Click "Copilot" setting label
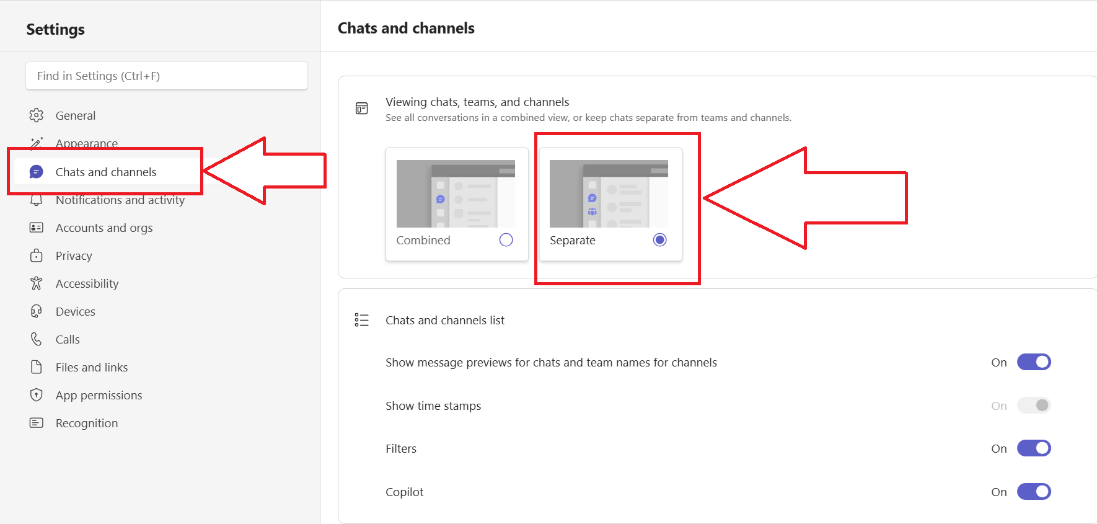Image resolution: width=1097 pixels, height=524 pixels. 405,492
